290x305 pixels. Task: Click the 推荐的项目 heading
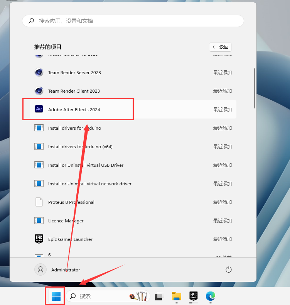pos(48,47)
